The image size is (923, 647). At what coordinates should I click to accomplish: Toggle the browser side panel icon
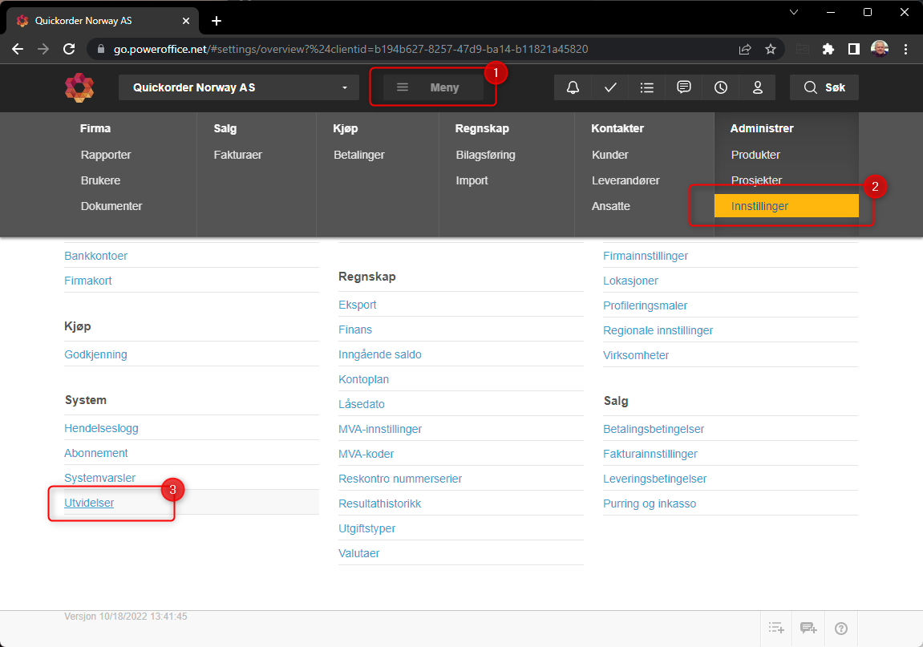[853, 50]
